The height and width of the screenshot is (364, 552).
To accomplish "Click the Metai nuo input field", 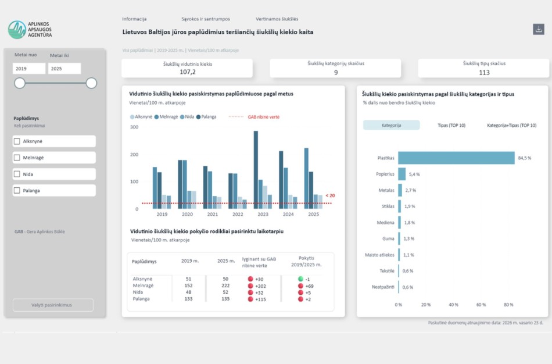I will tap(29, 69).
